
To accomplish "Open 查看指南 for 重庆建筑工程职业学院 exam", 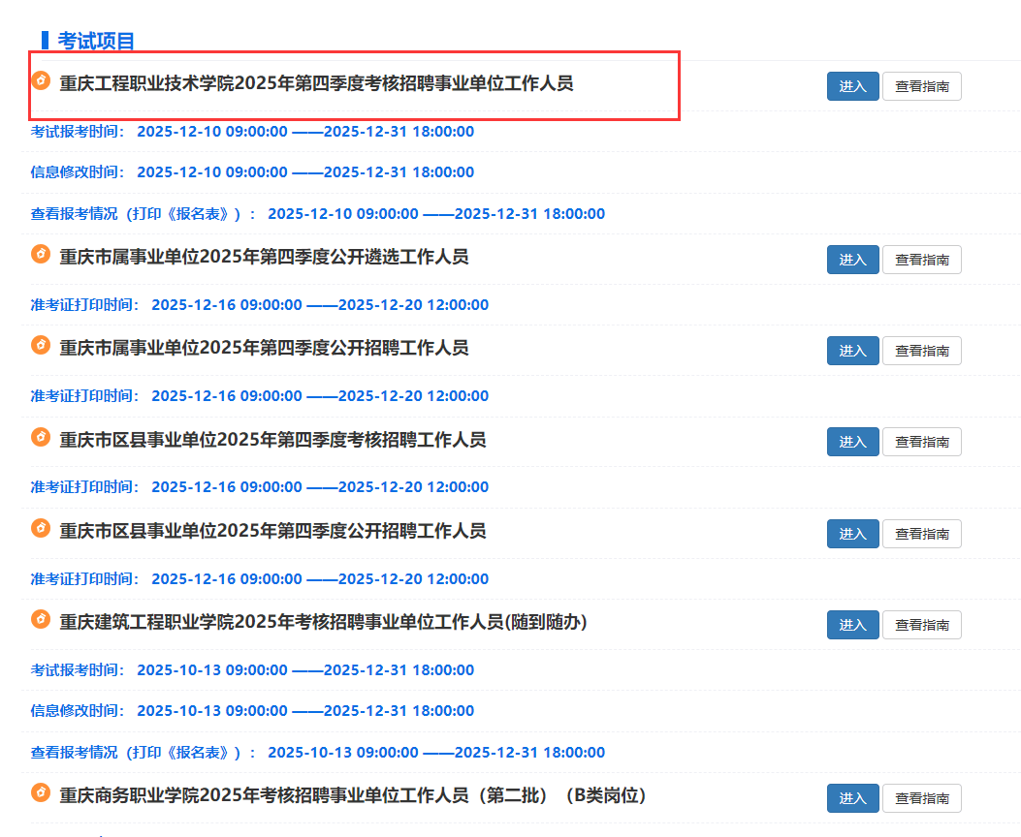I will point(921,625).
